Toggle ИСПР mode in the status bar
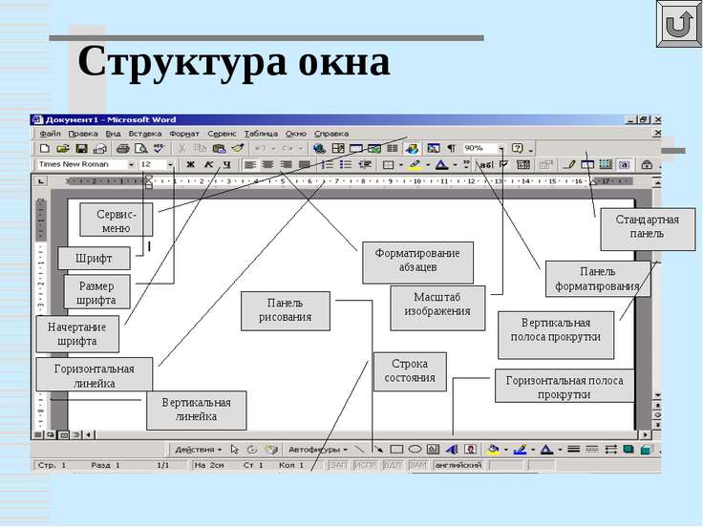Screen dimensions: 703x527 pos(365,465)
